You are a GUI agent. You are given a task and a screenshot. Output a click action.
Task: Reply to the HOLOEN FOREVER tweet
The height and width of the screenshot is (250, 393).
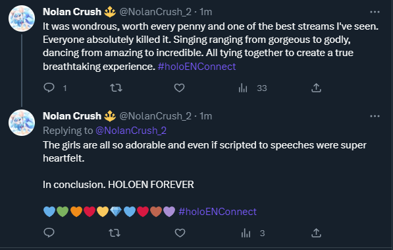49,233
